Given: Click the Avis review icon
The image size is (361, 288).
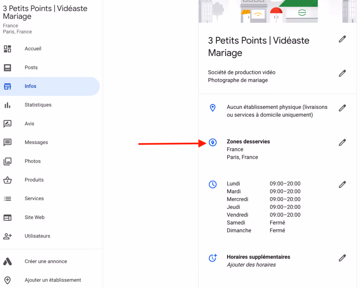Looking at the screenshot, I should [x=7, y=124].
